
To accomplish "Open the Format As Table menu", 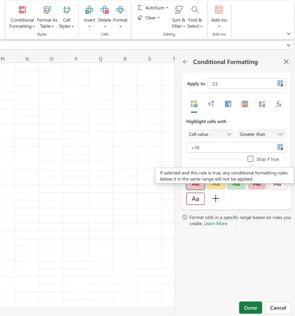I will coord(47,17).
